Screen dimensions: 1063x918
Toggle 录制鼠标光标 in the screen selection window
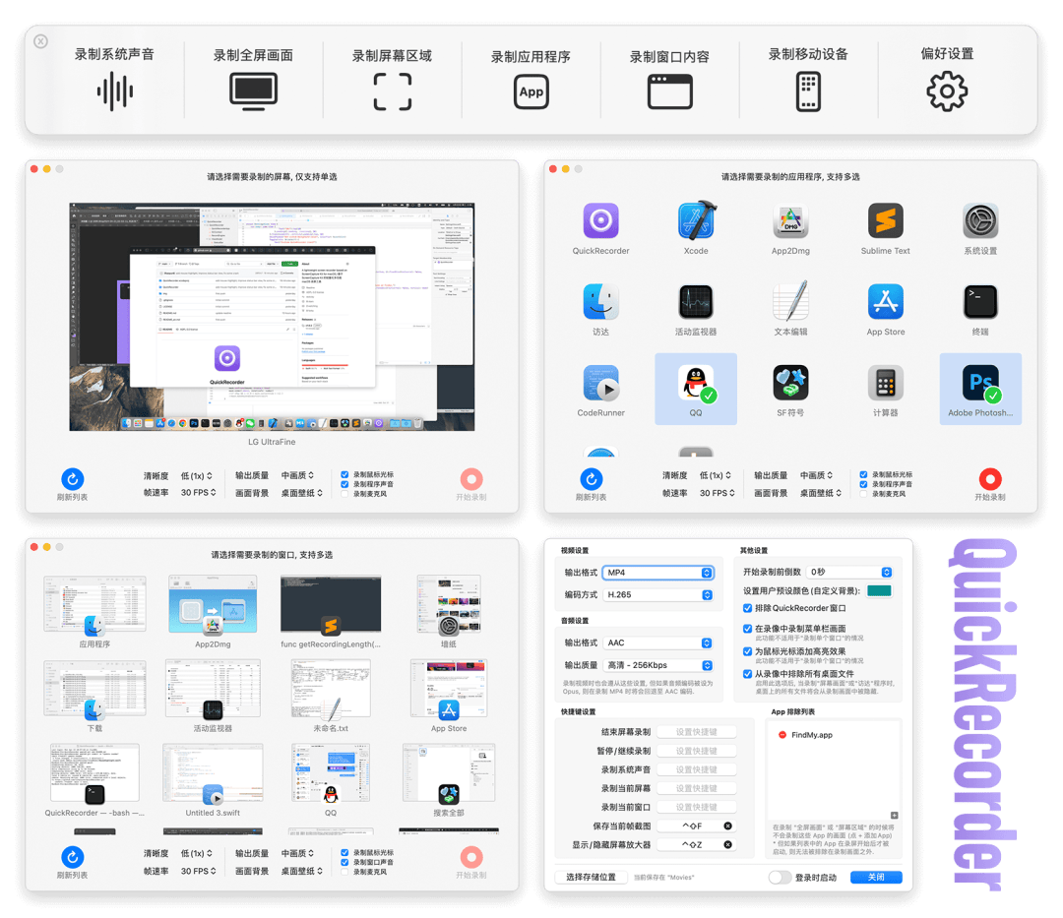click(x=344, y=475)
